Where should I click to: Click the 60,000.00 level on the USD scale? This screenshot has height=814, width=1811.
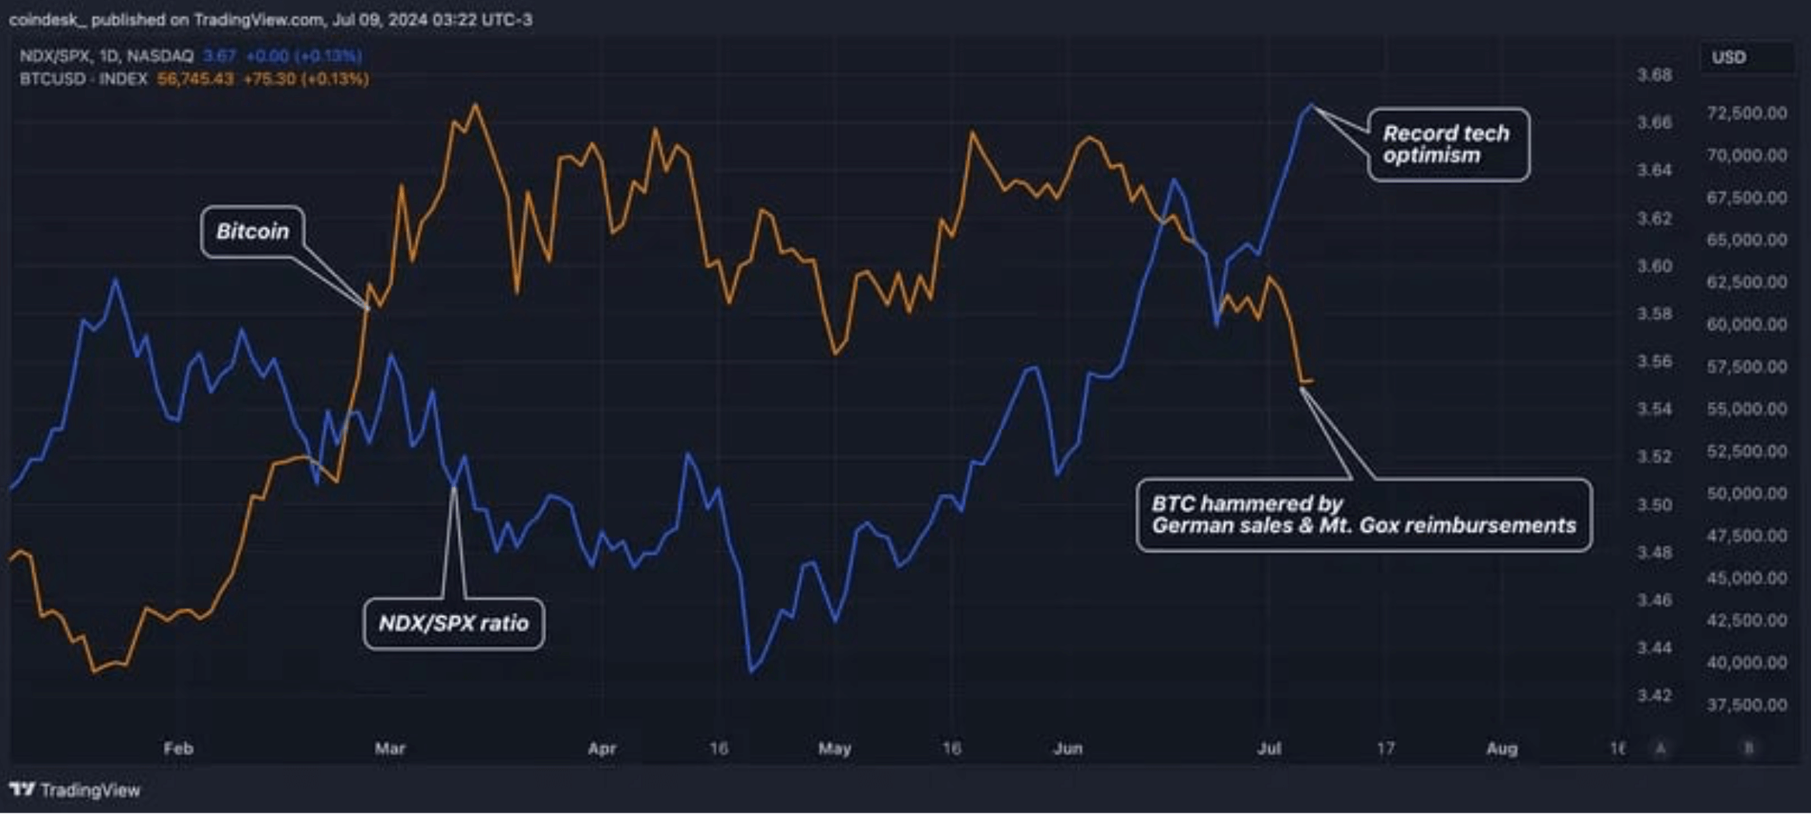click(x=1747, y=324)
